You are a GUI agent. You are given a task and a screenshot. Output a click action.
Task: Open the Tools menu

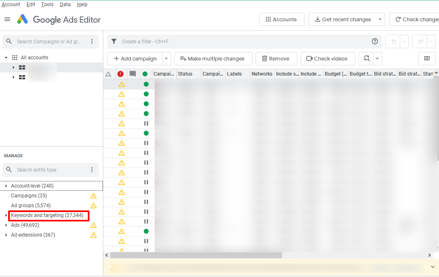[47, 4]
